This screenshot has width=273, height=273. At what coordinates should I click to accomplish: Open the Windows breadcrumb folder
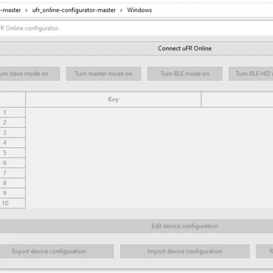point(139,10)
